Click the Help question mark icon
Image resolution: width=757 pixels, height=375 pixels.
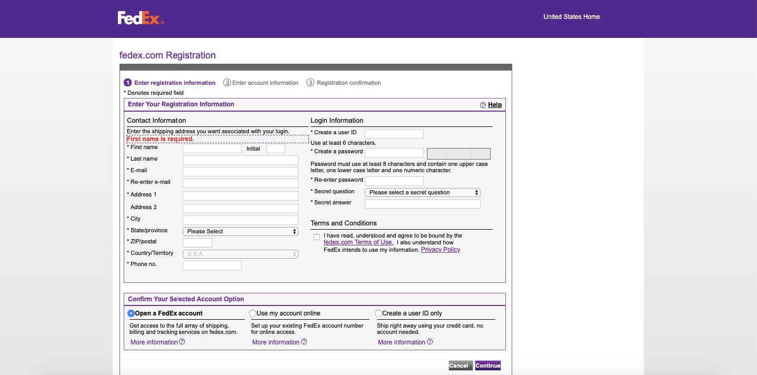pyautogui.click(x=483, y=105)
